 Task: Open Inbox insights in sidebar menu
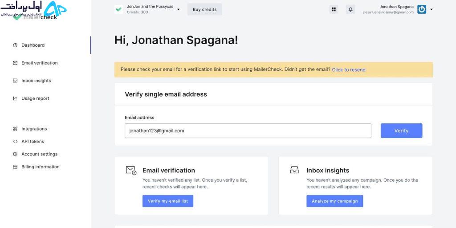pos(32,81)
